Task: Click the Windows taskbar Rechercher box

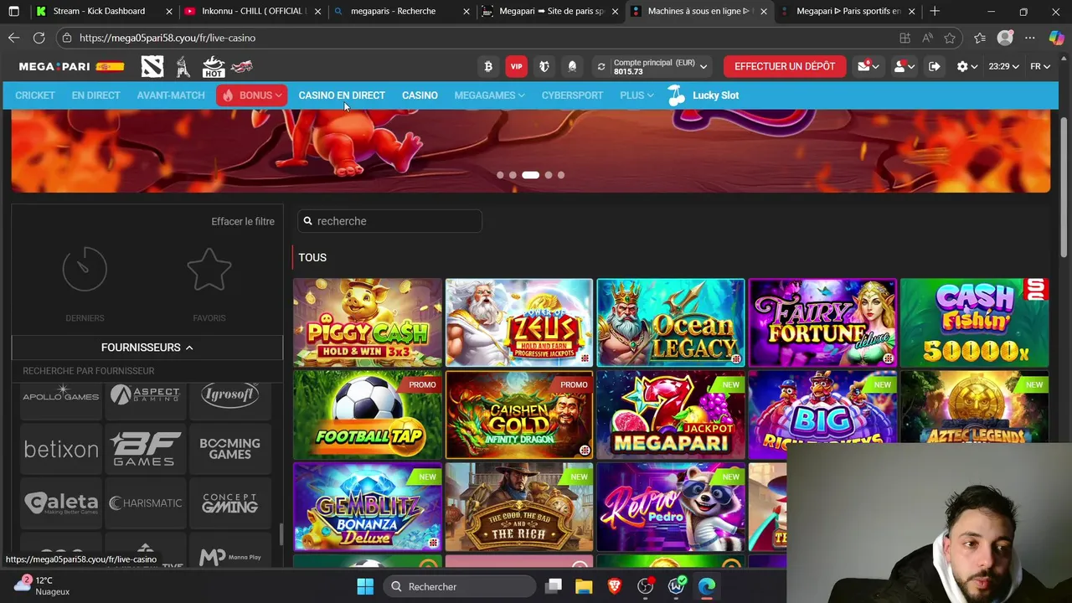Action: [x=461, y=586]
